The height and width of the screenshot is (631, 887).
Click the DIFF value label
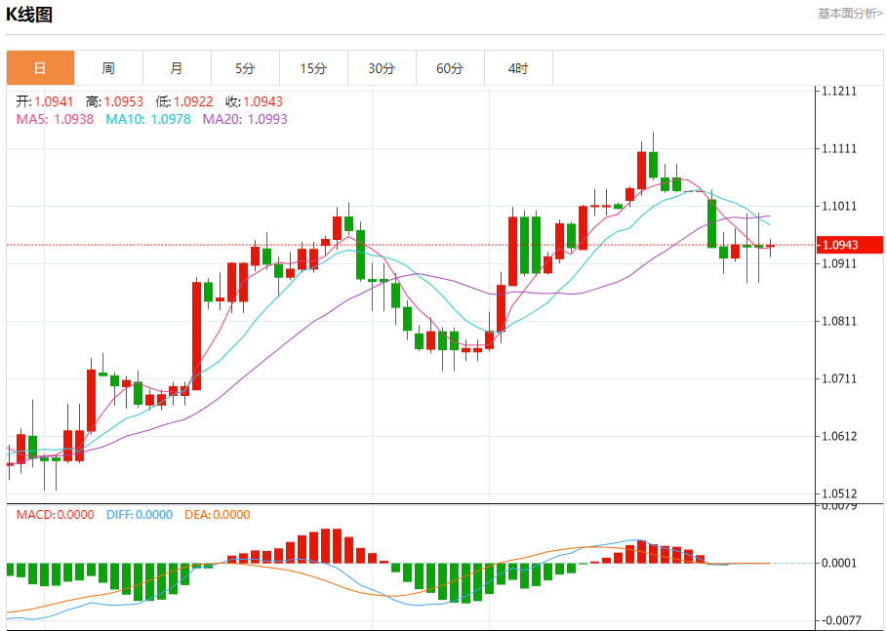pos(140,515)
